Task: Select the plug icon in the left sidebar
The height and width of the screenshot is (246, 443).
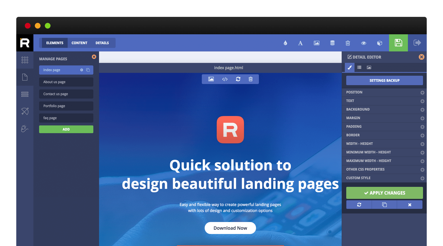Action: click(x=25, y=128)
